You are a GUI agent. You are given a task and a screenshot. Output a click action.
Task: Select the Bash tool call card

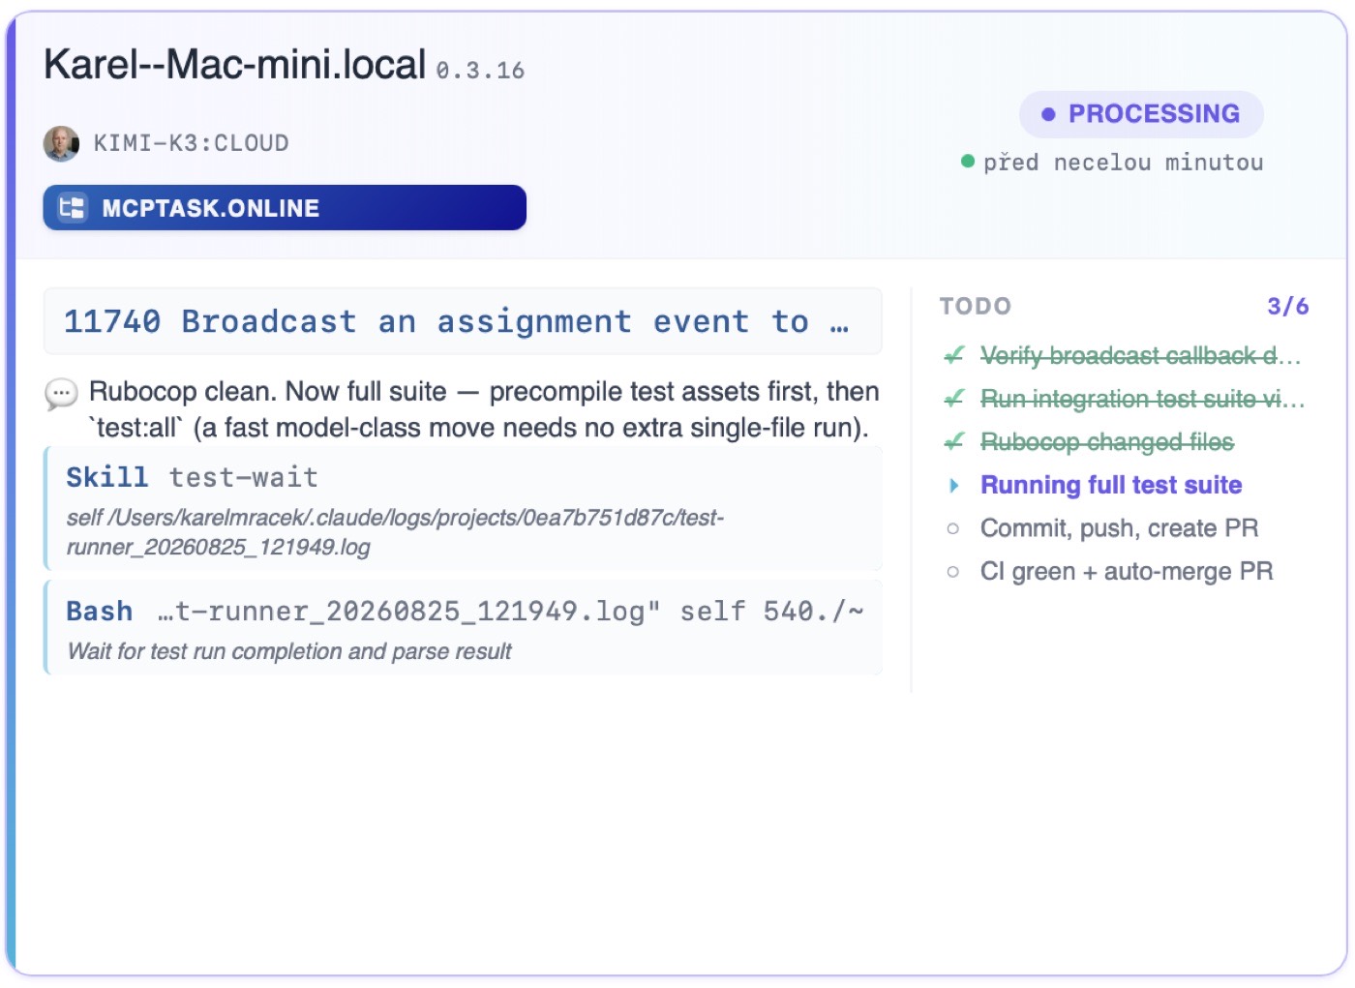pos(463,628)
